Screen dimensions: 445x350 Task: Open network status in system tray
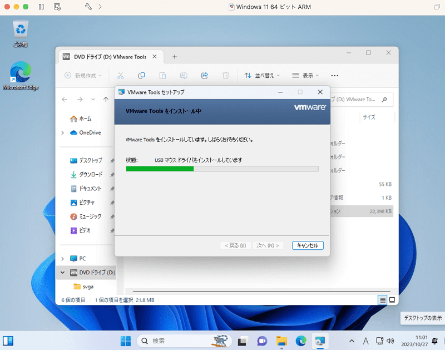(379, 341)
